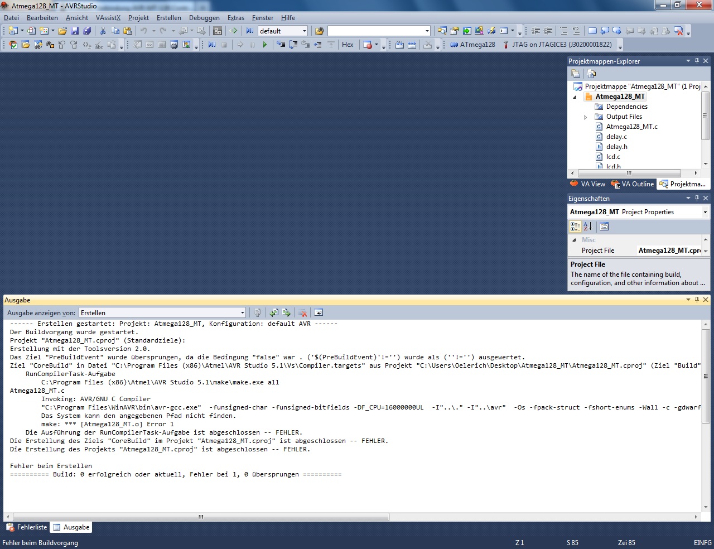
Task: Open the New Project button dropdown arrow
Action: tap(22, 31)
